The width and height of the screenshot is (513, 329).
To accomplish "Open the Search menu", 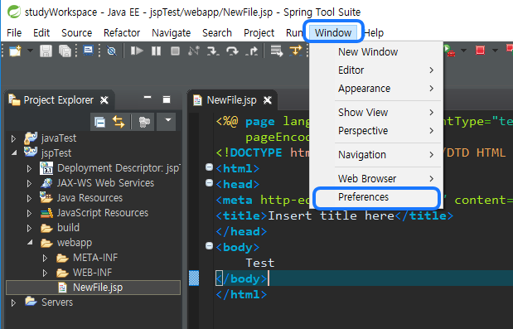I will point(217,32).
